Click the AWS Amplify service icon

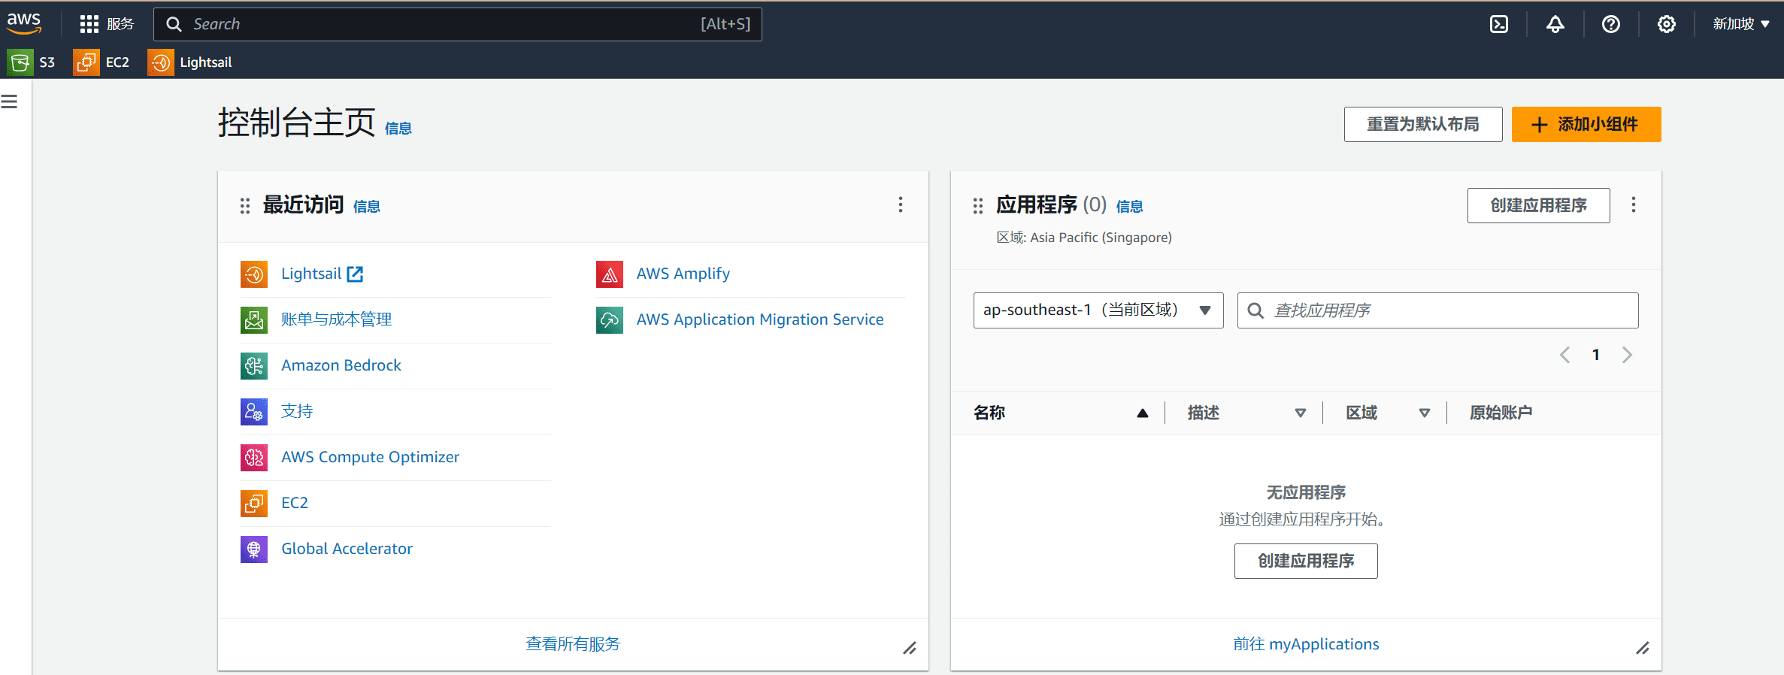tap(609, 274)
